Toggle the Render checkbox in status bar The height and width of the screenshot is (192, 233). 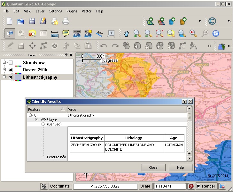(x=198, y=186)
